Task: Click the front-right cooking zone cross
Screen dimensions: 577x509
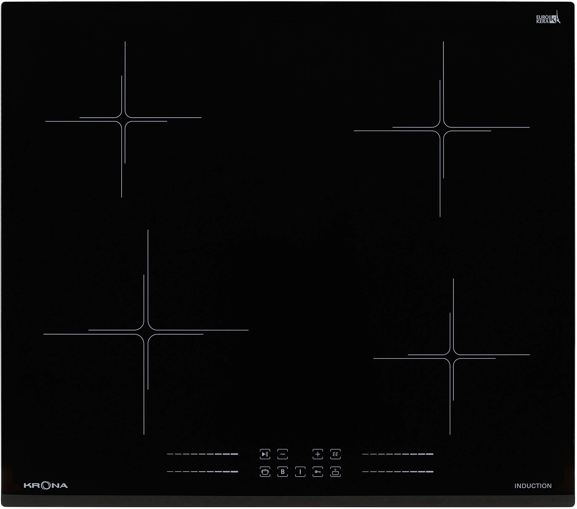Action: tap(452, 356)
